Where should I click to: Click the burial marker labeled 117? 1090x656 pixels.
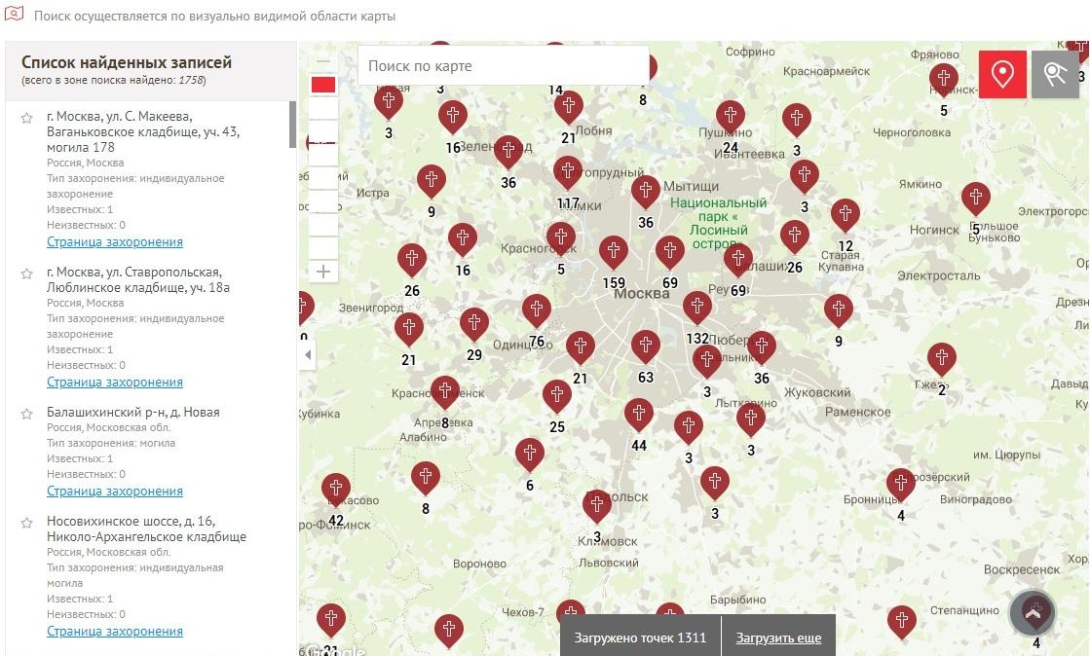coord(568,173)
